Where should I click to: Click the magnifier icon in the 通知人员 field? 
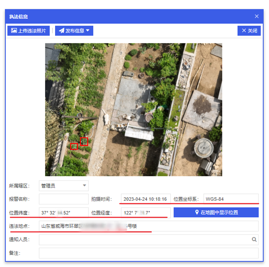pos(254,240)
